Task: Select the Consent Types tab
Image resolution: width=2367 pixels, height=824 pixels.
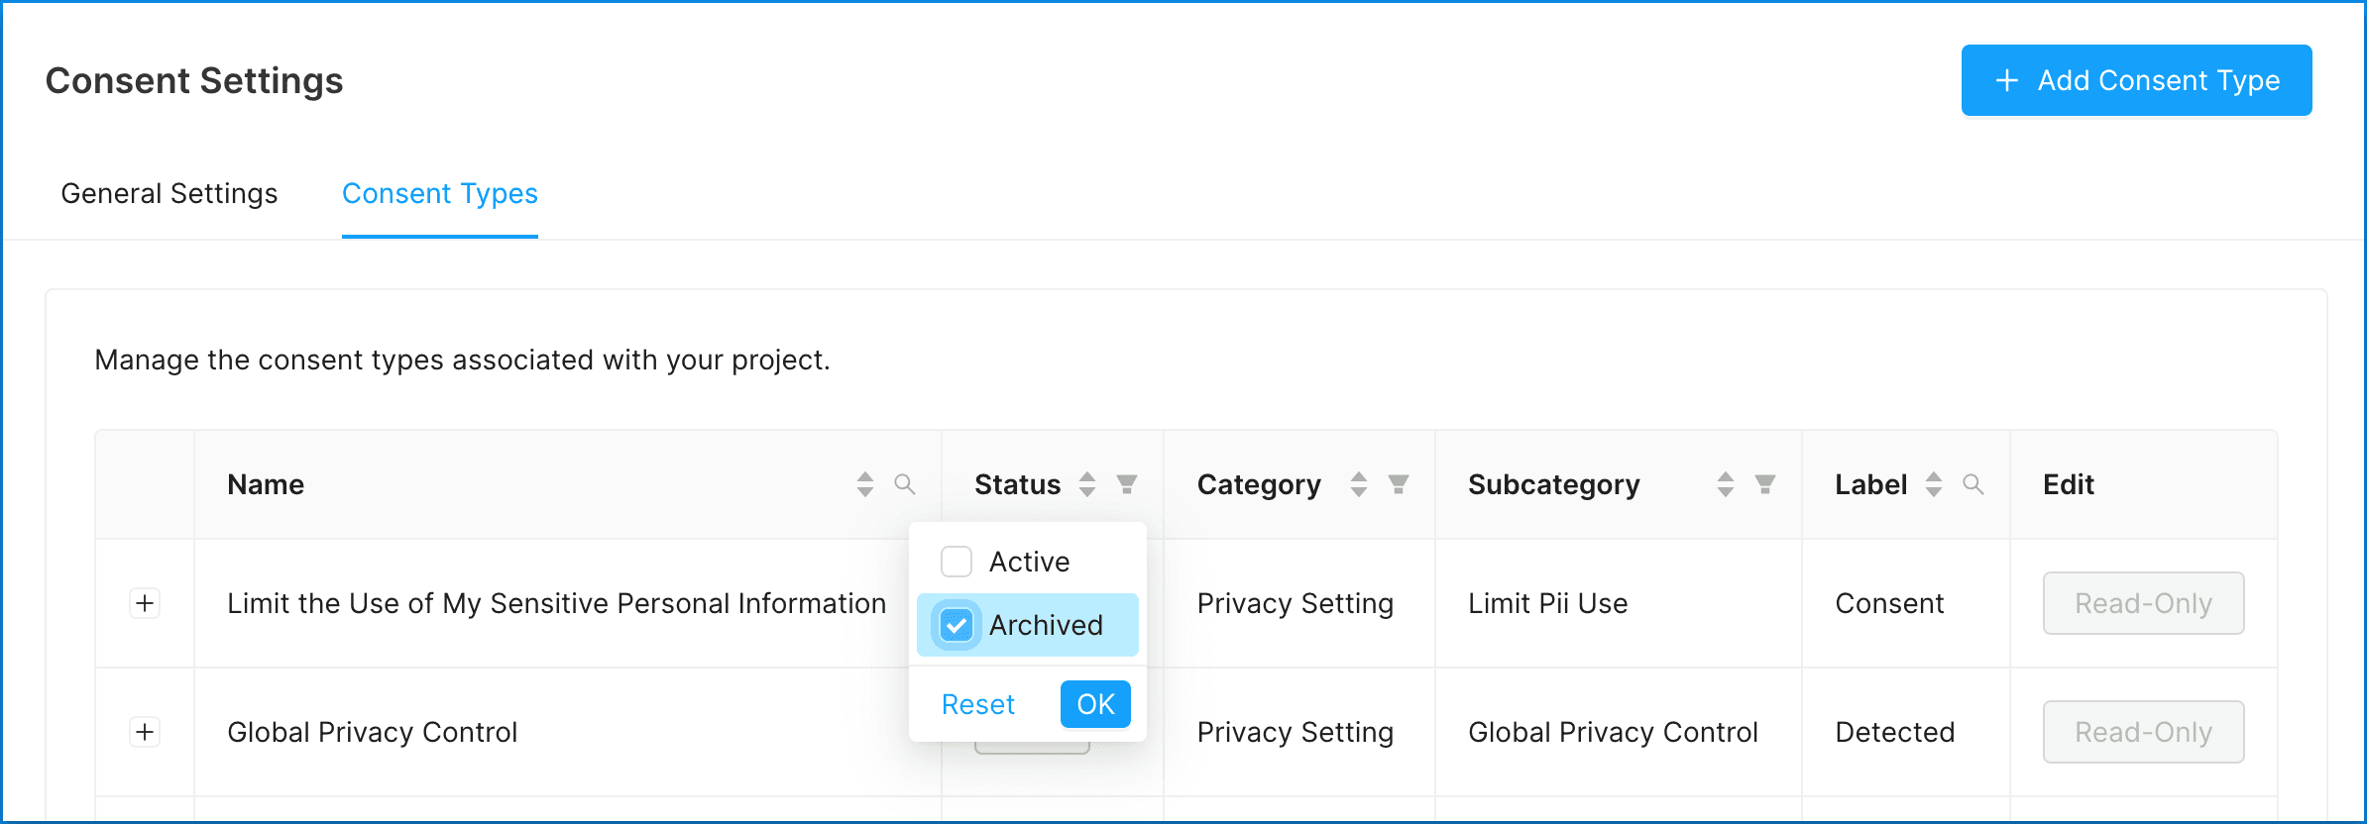Action: [x=440, y=193]
